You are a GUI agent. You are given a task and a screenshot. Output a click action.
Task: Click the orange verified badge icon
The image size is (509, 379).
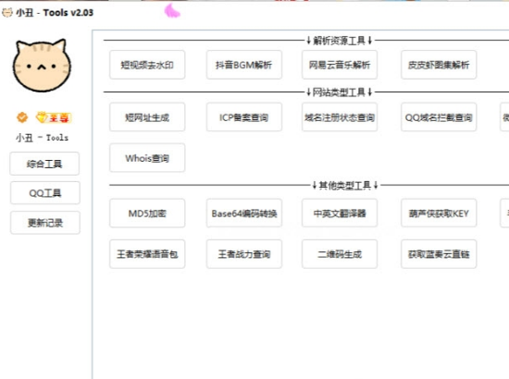click(22, 117)
